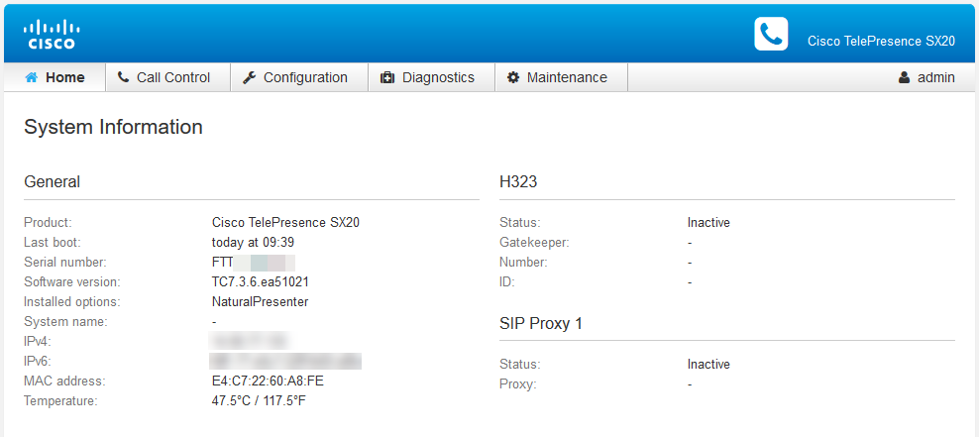Click the H323 section heading
979x437 pixels.
pos(518,181)
